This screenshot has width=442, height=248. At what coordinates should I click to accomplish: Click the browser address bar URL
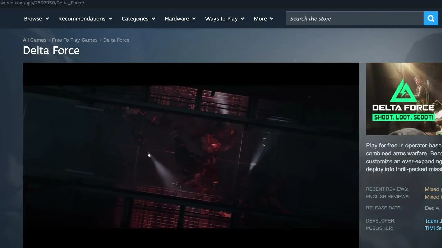coord(42,3)
